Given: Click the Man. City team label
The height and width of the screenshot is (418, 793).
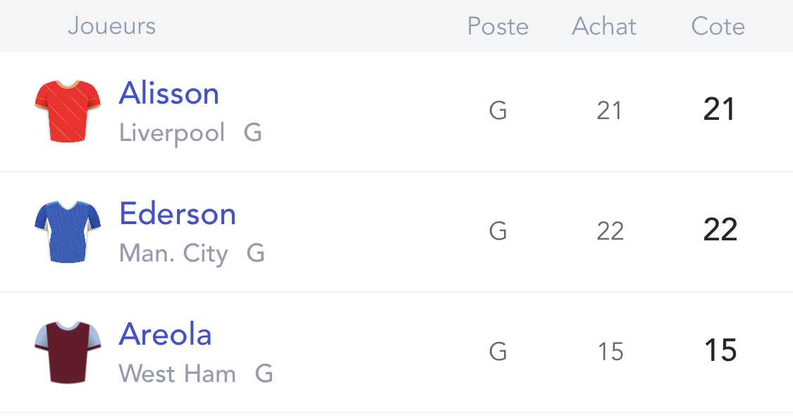Looking at the screenshot, I should click(x=173, y=253).
